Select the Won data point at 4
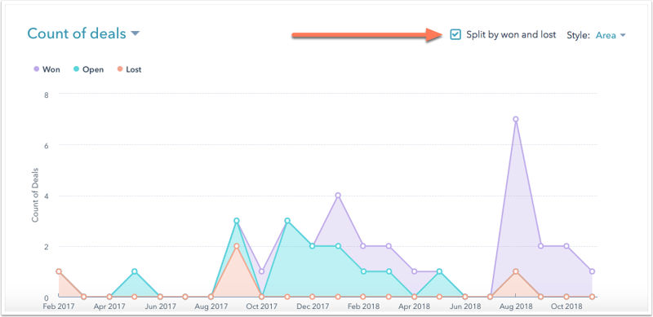Screen dimensions: 653x317 [338, 196]
